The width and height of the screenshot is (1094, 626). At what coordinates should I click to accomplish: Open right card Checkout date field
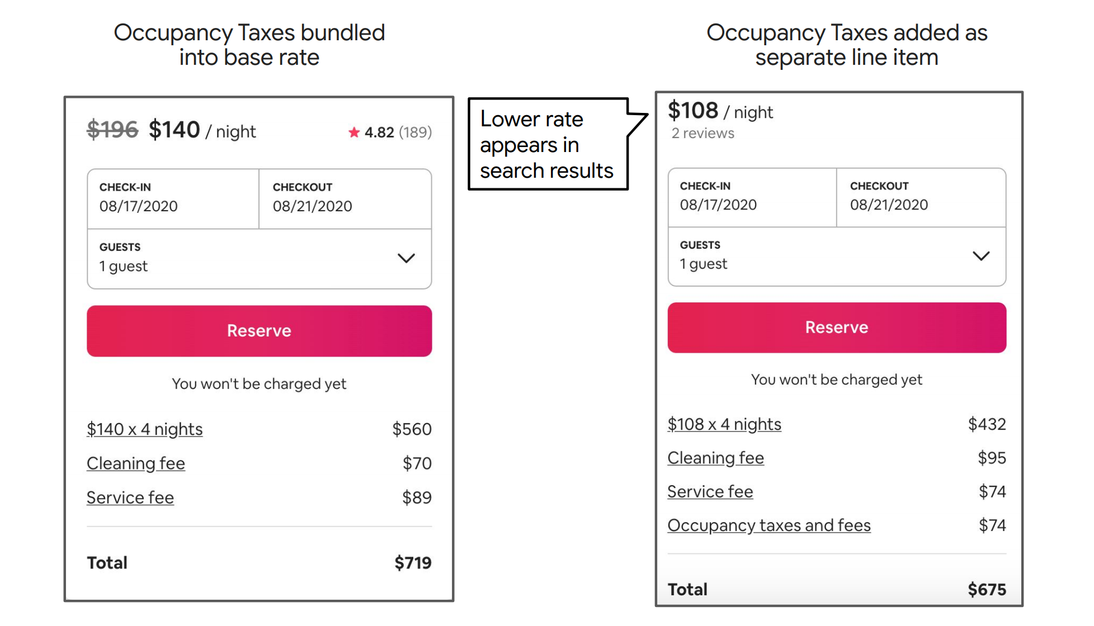pos(921,197)
